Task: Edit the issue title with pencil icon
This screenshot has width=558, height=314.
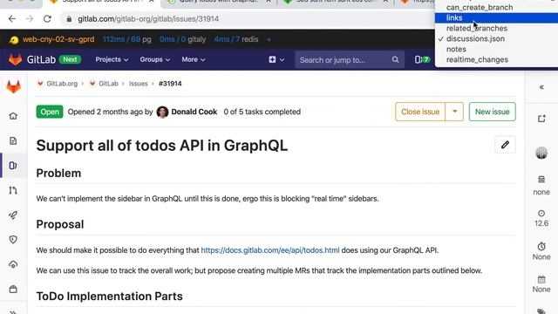Action: point(505,145)
